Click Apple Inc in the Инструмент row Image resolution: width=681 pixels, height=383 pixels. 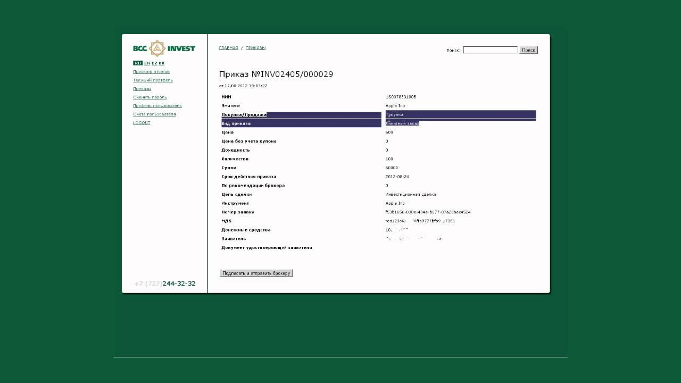click(x=395, y=203)
